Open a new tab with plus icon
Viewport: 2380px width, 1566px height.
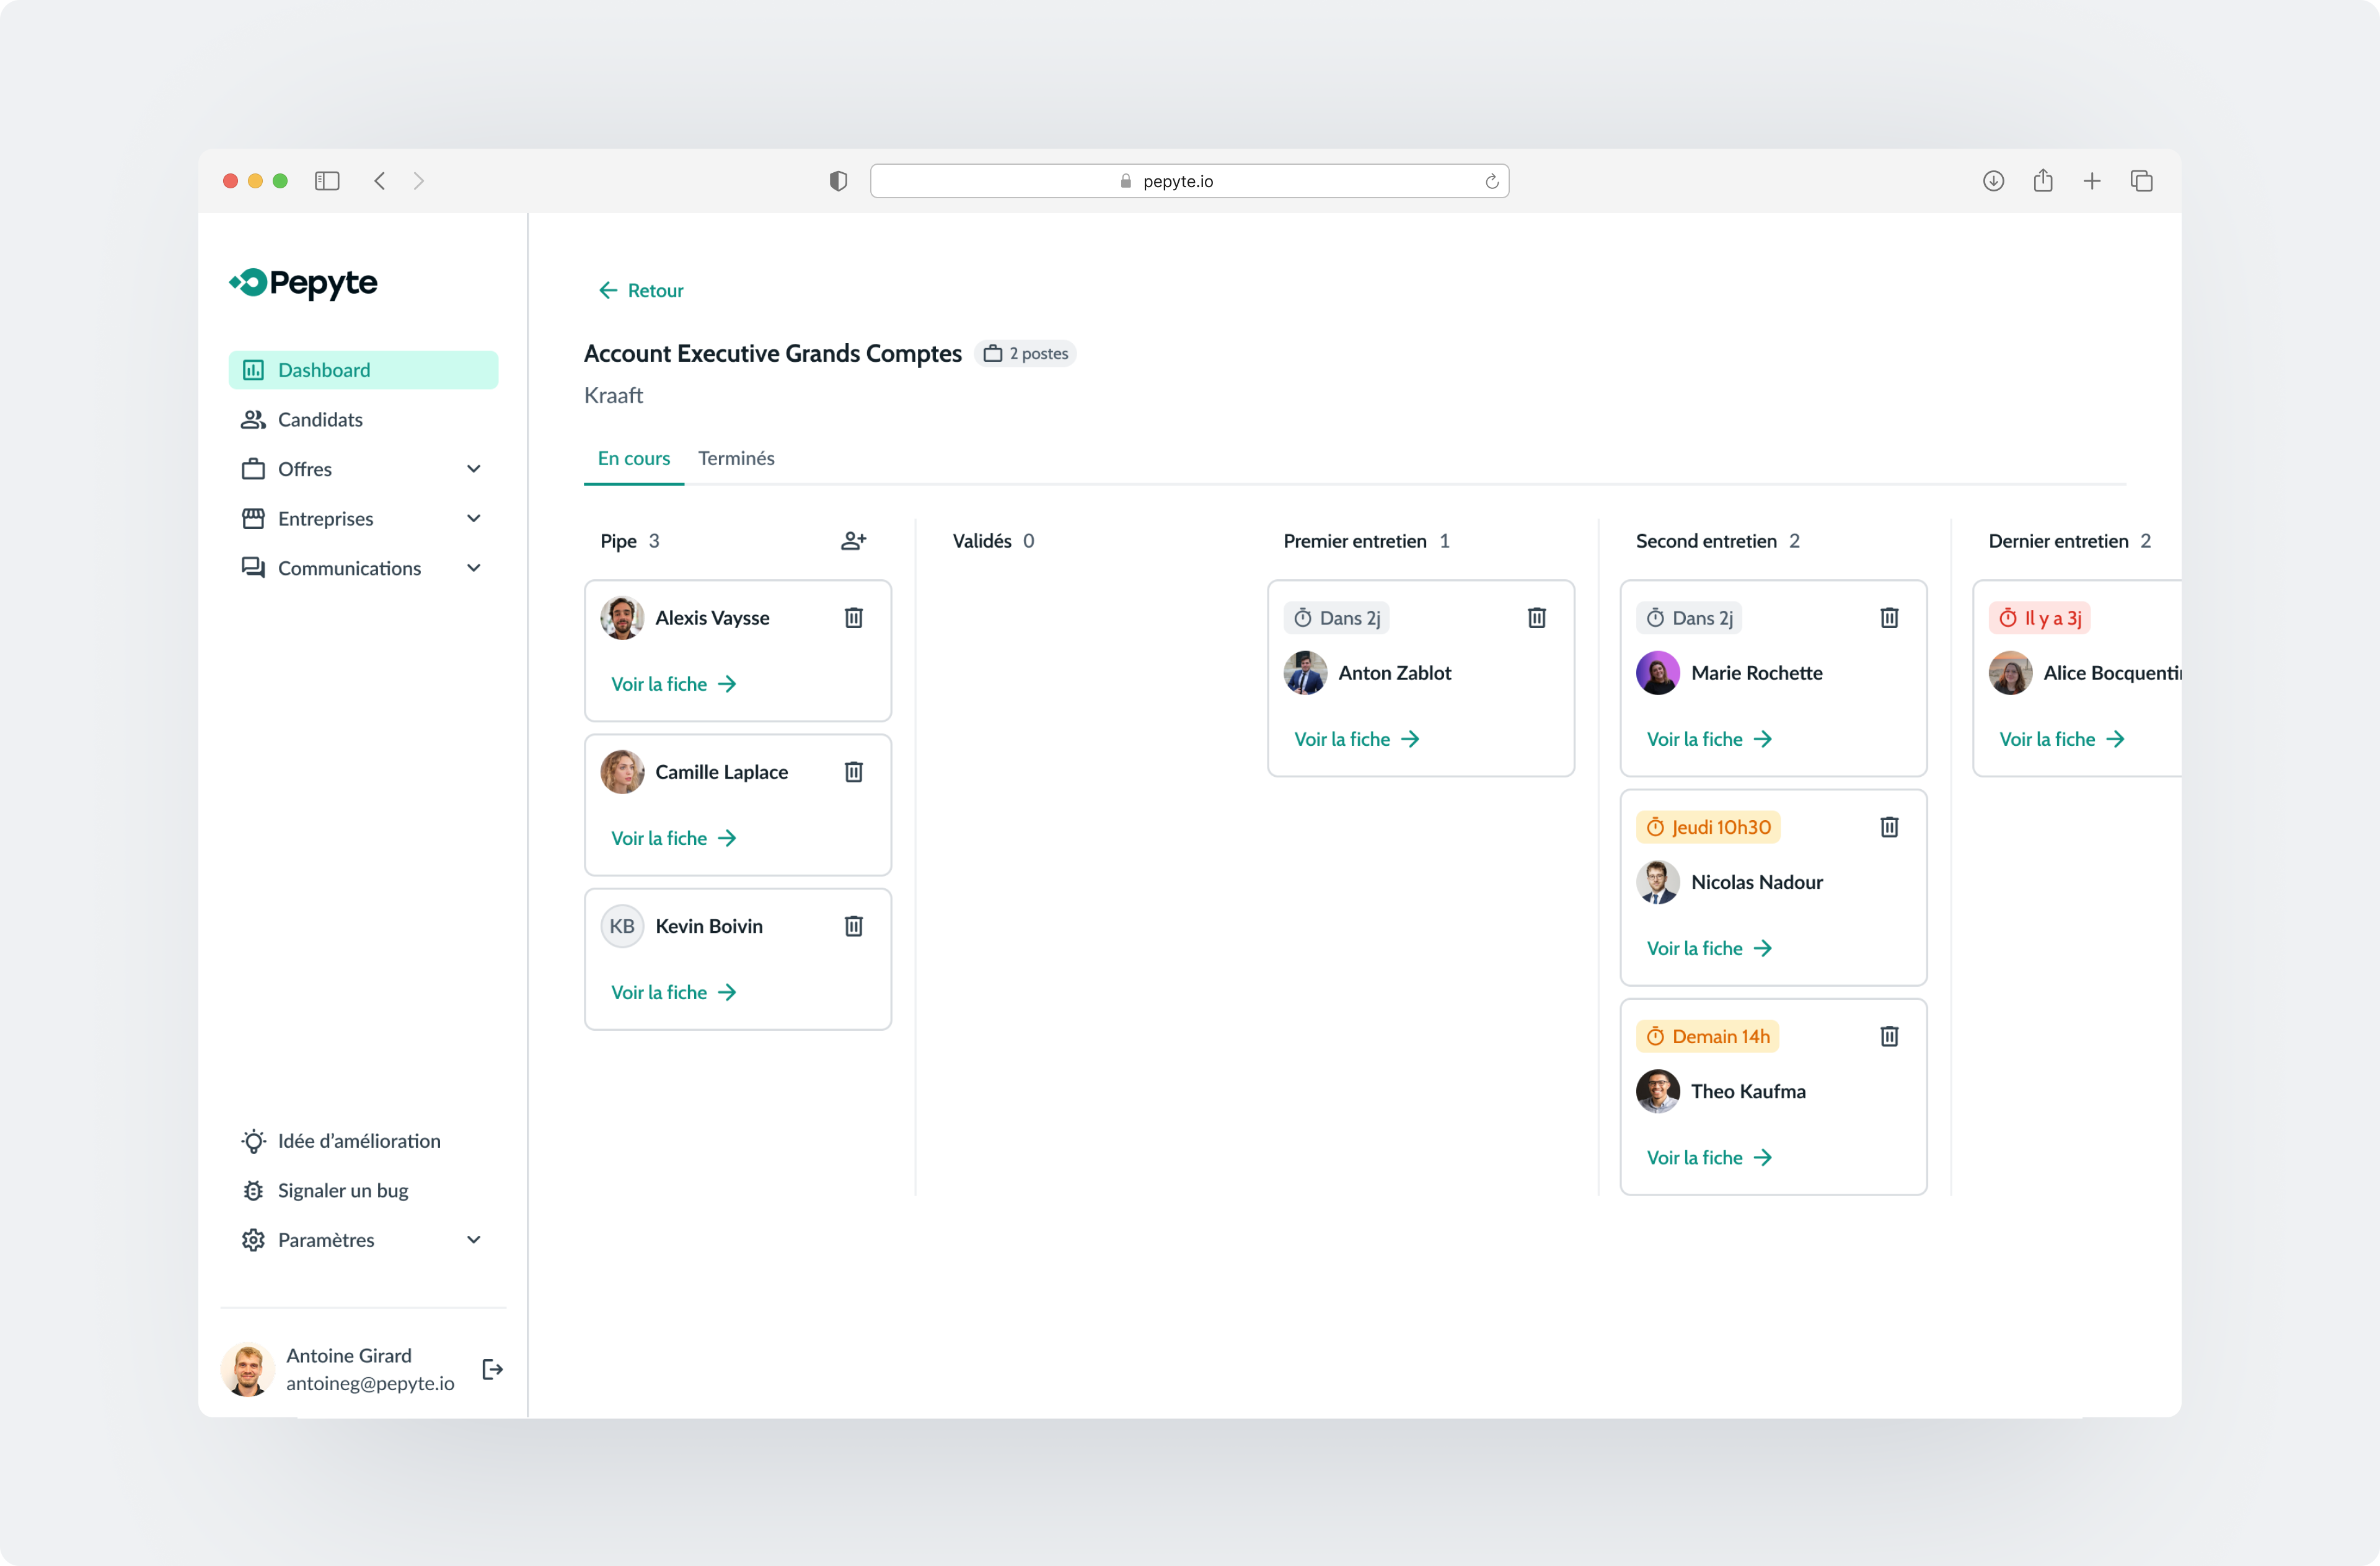[x=2092, y=181]
